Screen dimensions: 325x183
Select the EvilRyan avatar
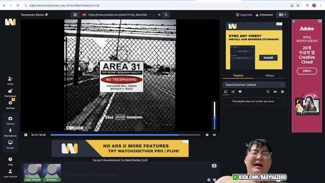coord(52,173)
